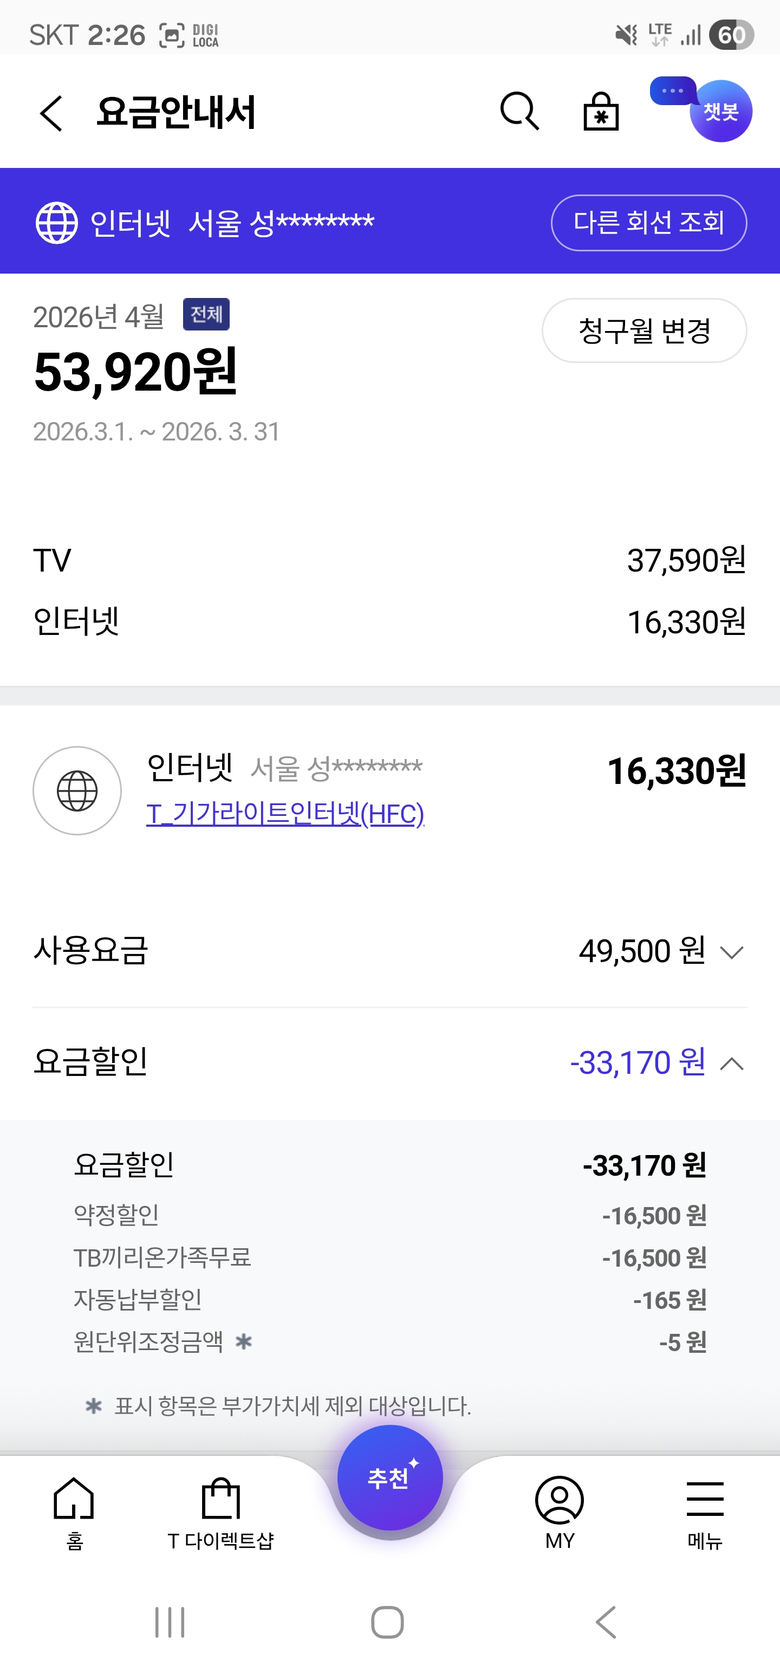Tap the globe icon in purple banner
Viewport: 780px width, 1673px height.
pyautogui.click(x=56, y=222)
